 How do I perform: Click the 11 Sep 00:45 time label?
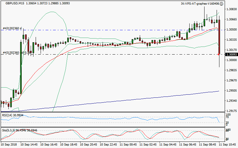(x=129, y=144)
